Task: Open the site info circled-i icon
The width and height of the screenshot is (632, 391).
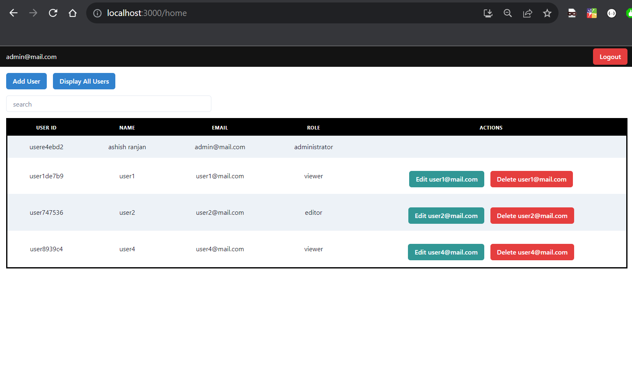Action: coord(97,13)
